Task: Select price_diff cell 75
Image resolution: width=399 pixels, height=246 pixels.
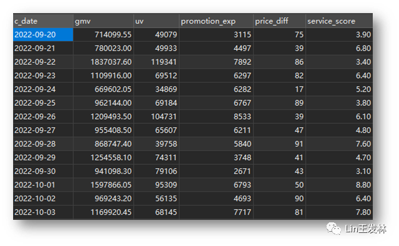Action: tap(279, 35)
